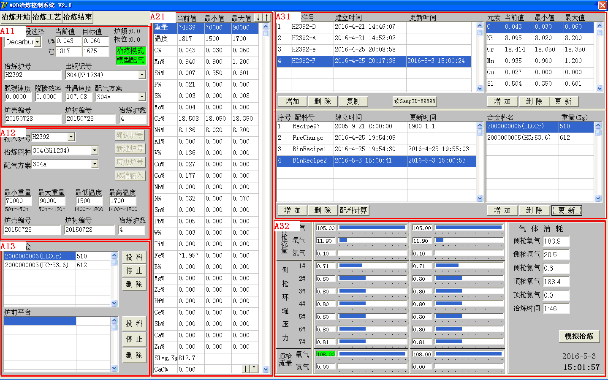608x380 pixels.
Task: Click the 复制 button
Action: 353,101
